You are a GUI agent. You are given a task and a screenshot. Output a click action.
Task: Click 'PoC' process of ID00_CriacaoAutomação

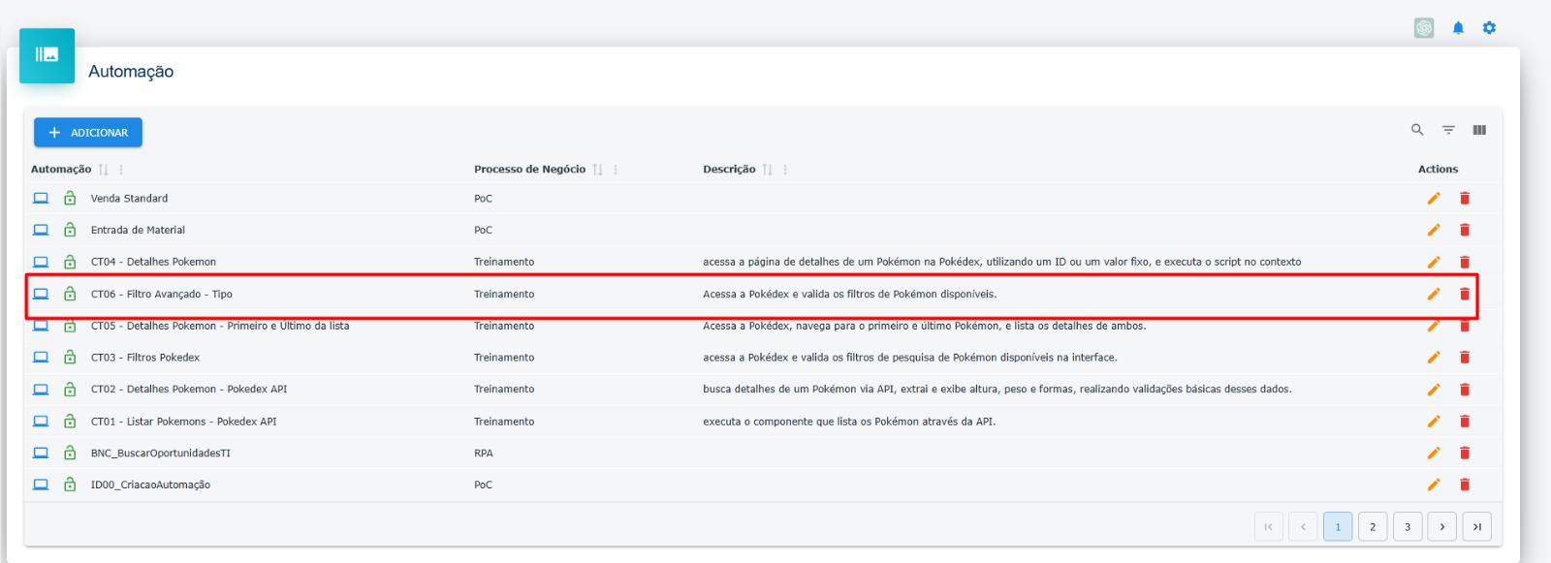483,485
